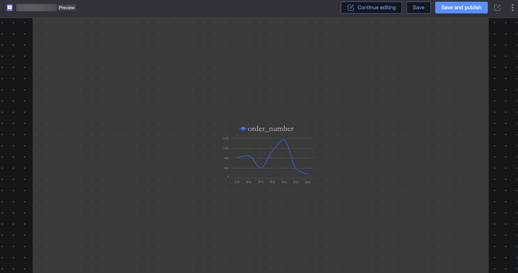Click the 华东 data point on the line
This screenshot has width=518, height=273.
[249, 156]
